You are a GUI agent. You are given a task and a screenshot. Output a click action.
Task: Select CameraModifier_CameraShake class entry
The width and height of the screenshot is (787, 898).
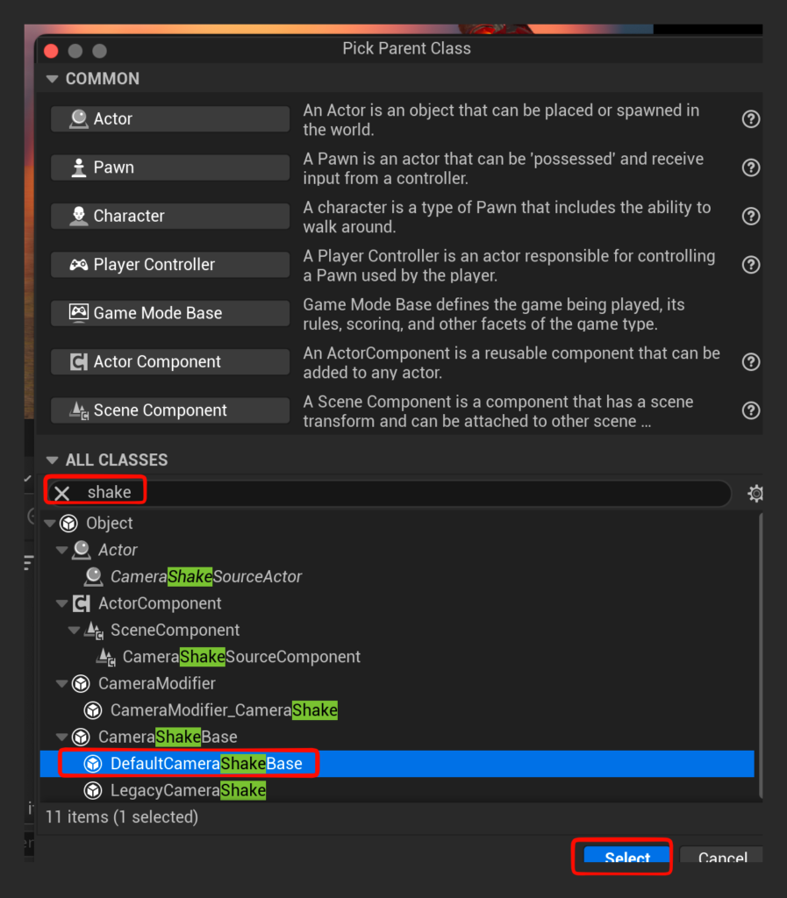(x=223, y=710)
